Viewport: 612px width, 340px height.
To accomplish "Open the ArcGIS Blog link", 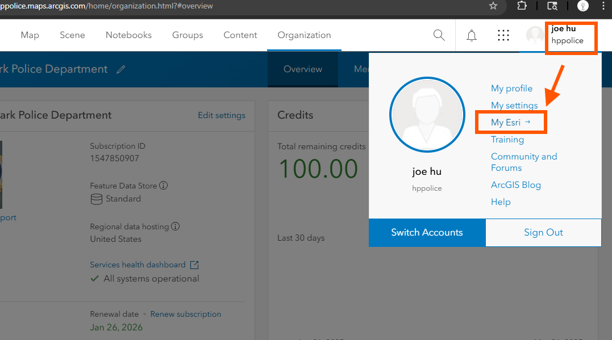I will tap(516, 185).
